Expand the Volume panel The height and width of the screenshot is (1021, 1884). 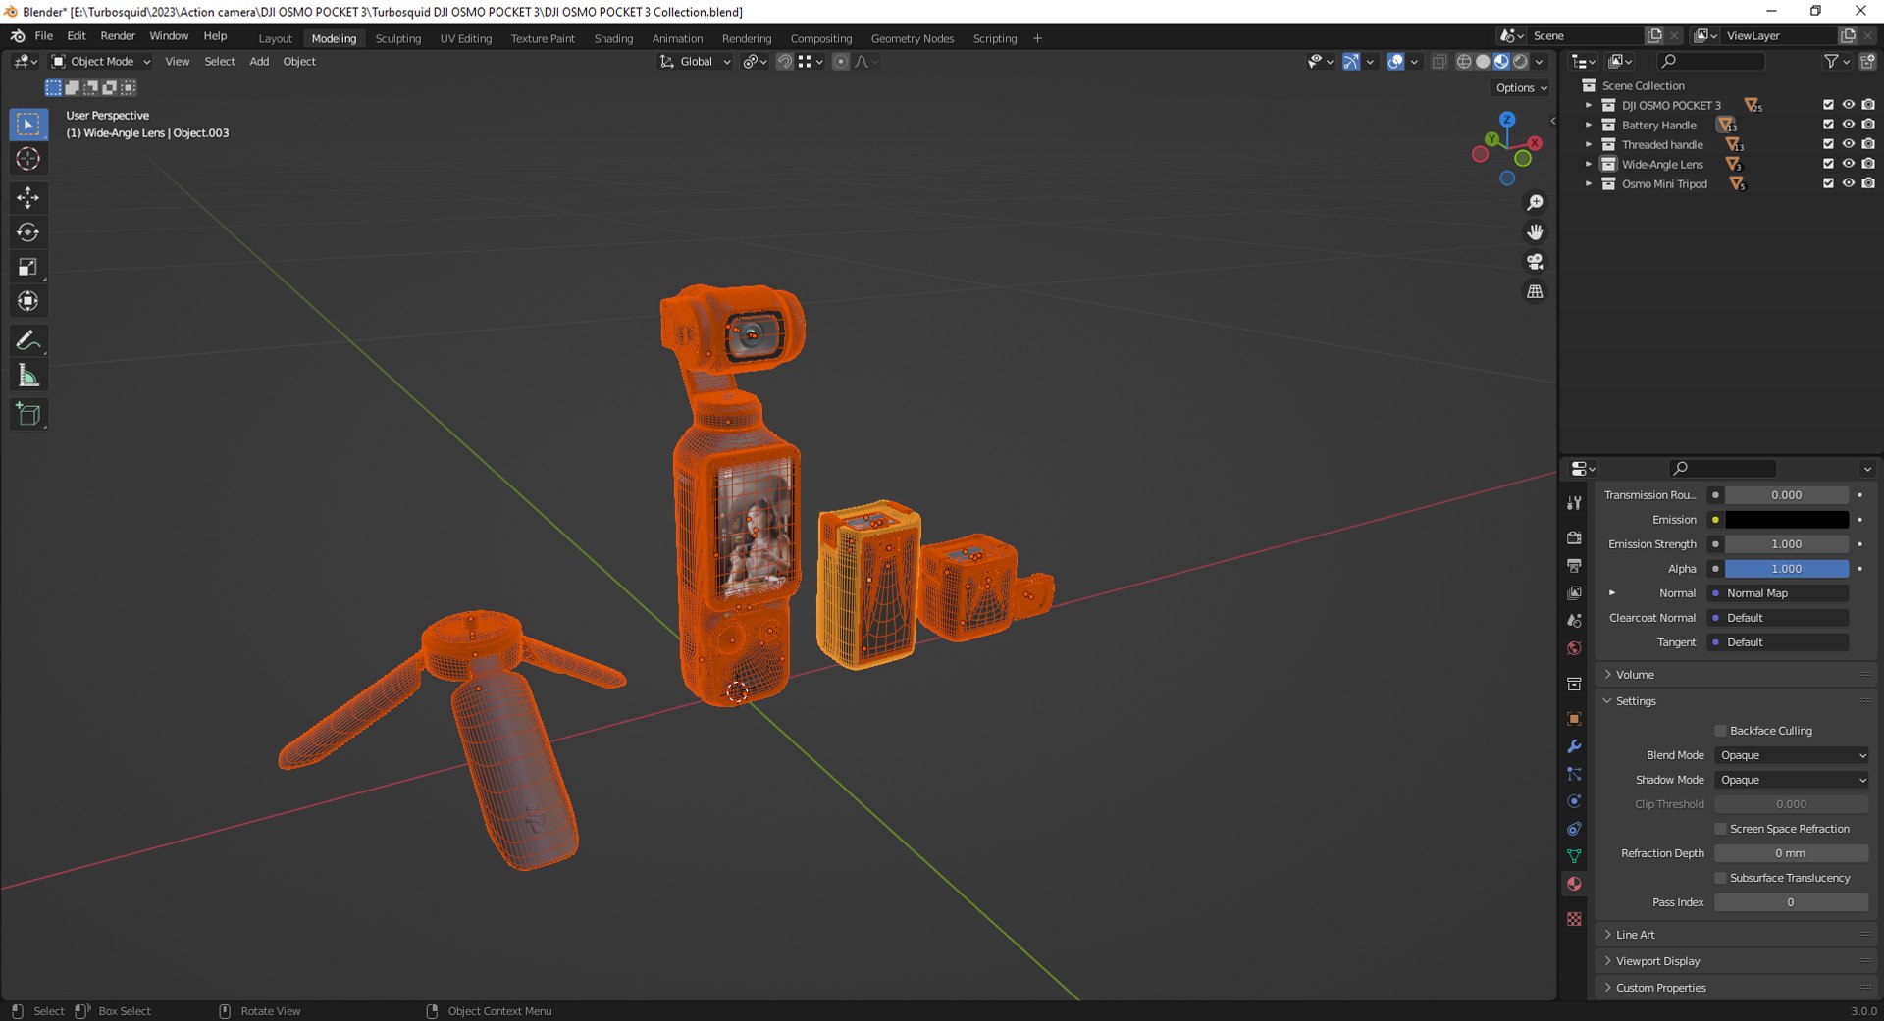[x=1635, y=675]
